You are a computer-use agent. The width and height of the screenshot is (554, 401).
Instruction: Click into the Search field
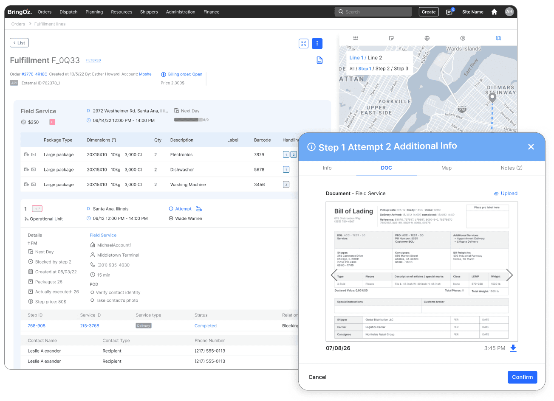pos(373,12)
